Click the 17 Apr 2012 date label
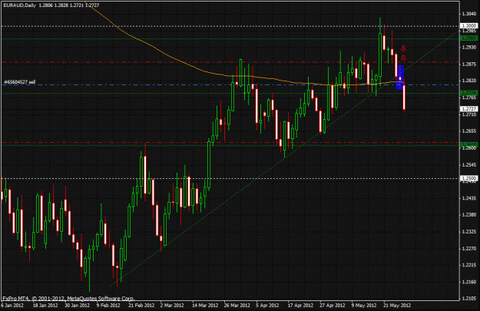 [x=300, y=305]
